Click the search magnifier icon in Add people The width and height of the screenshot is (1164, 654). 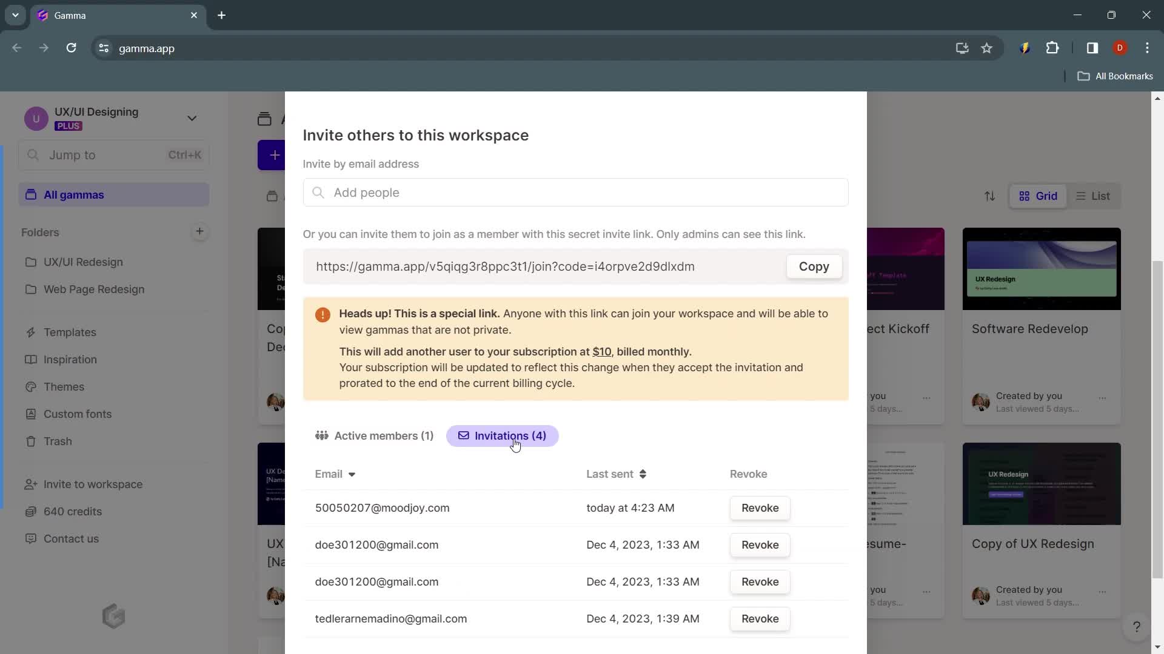point(319,193)
